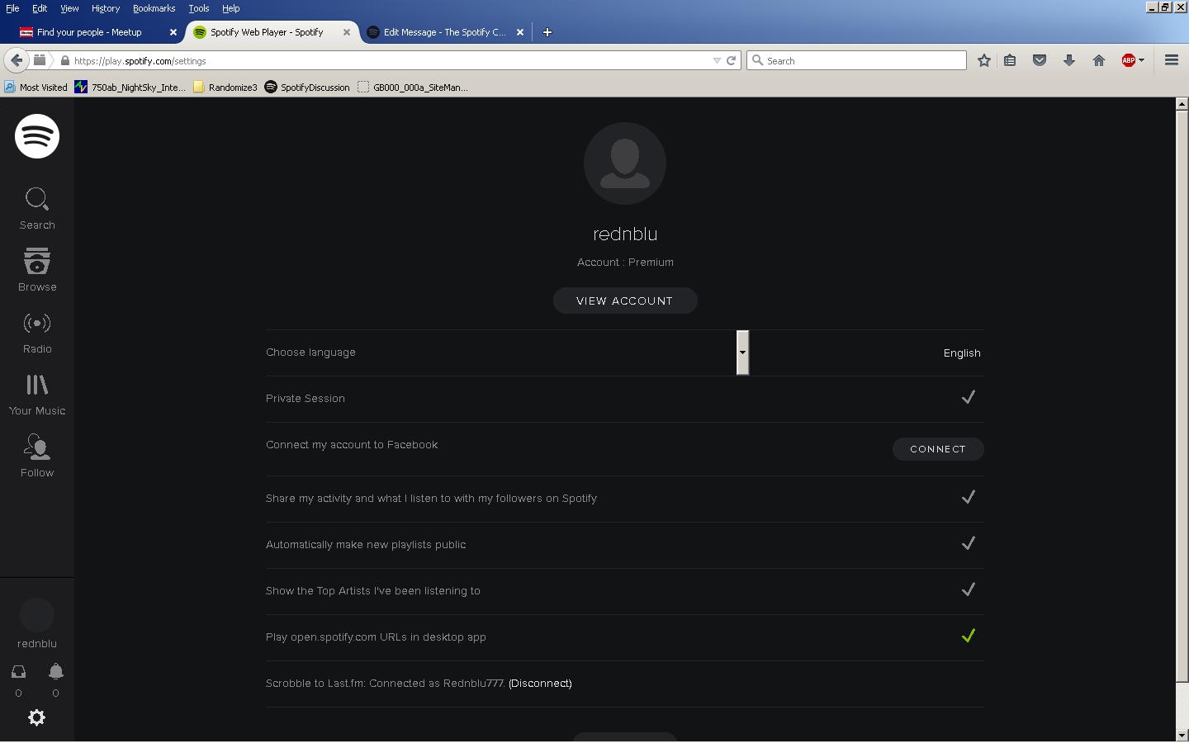
Task: Open the Browse section
Action: 37,270
